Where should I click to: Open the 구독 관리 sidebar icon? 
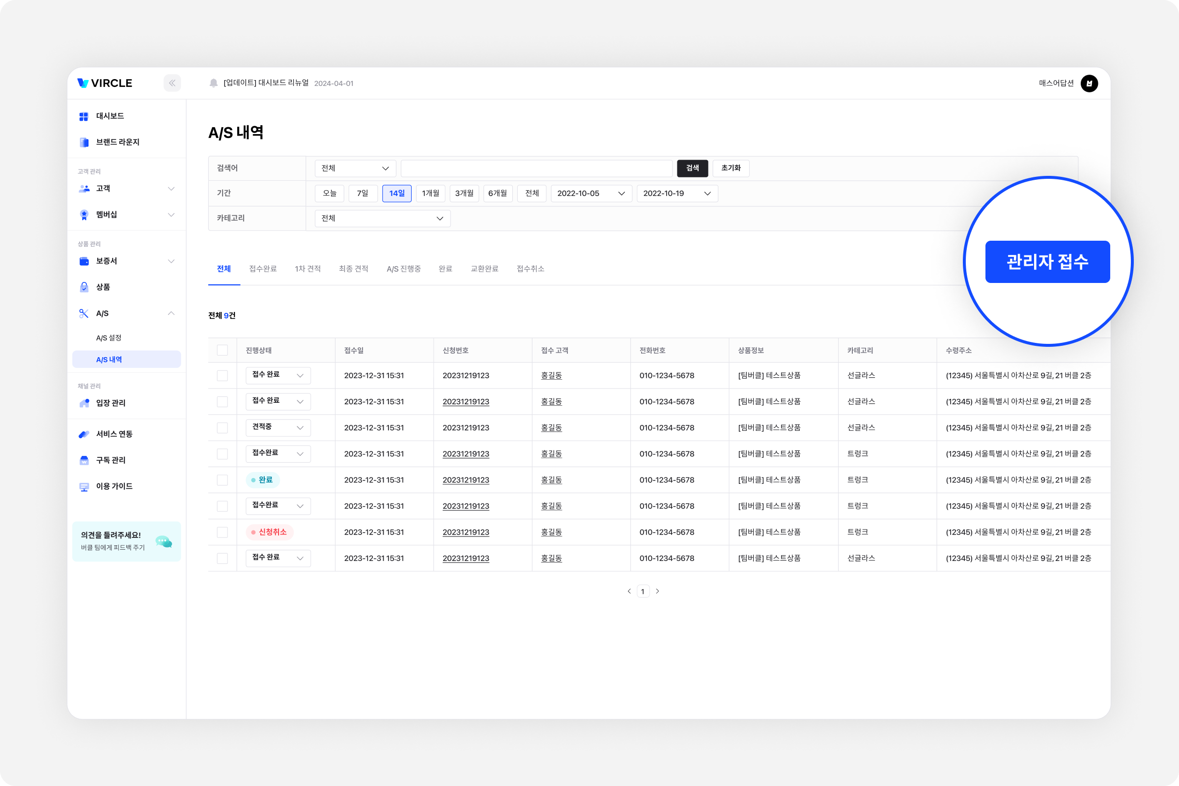pyautogui.click(x=84, y=460)
